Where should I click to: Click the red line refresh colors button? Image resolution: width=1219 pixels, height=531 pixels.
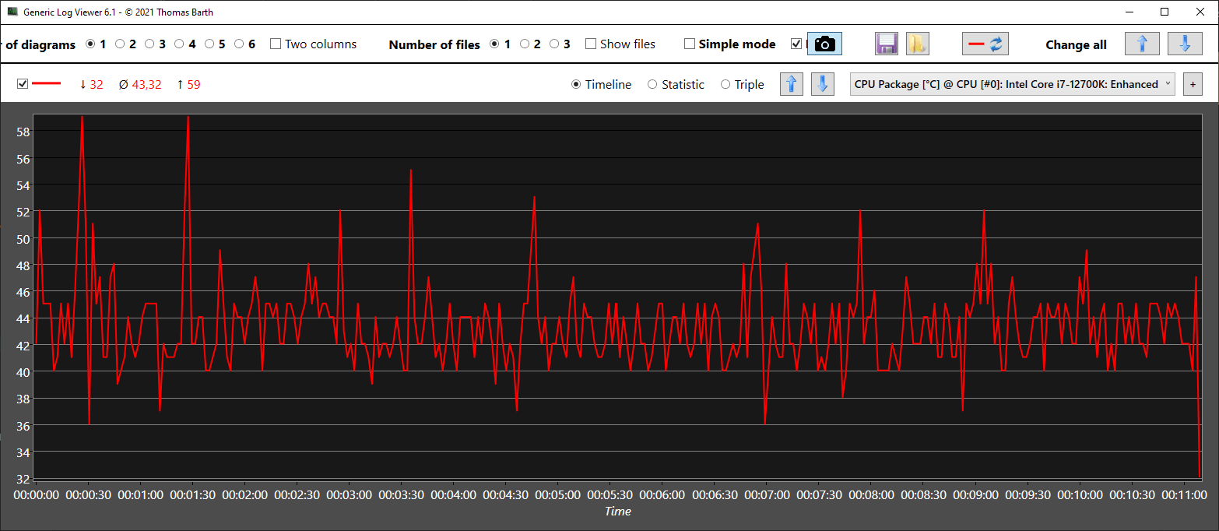pos(985,44)
